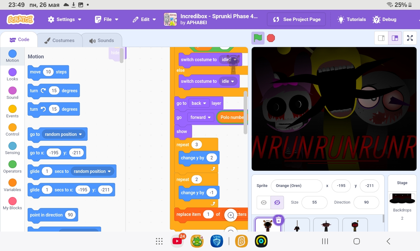Viewport: 420px width, 251px height.
Task: Show sprite using eye icon
Action: pyautogui.click(x=264, y=202)
